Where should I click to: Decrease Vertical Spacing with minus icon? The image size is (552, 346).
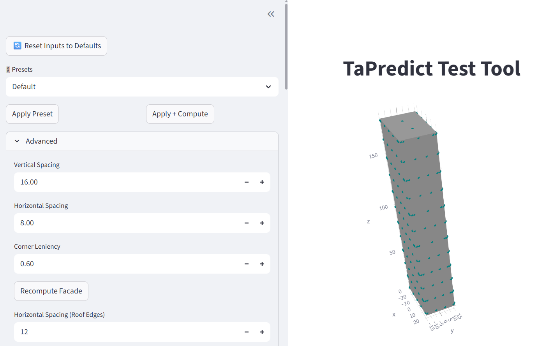point(247,182)
